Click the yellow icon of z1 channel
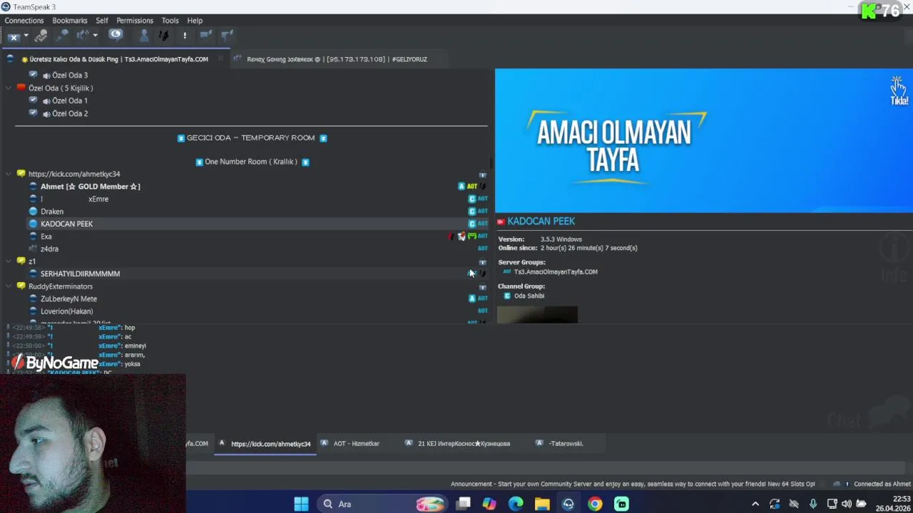Image resolution: width=913 pixels, height=513 pixels. [x=21, y=261]
